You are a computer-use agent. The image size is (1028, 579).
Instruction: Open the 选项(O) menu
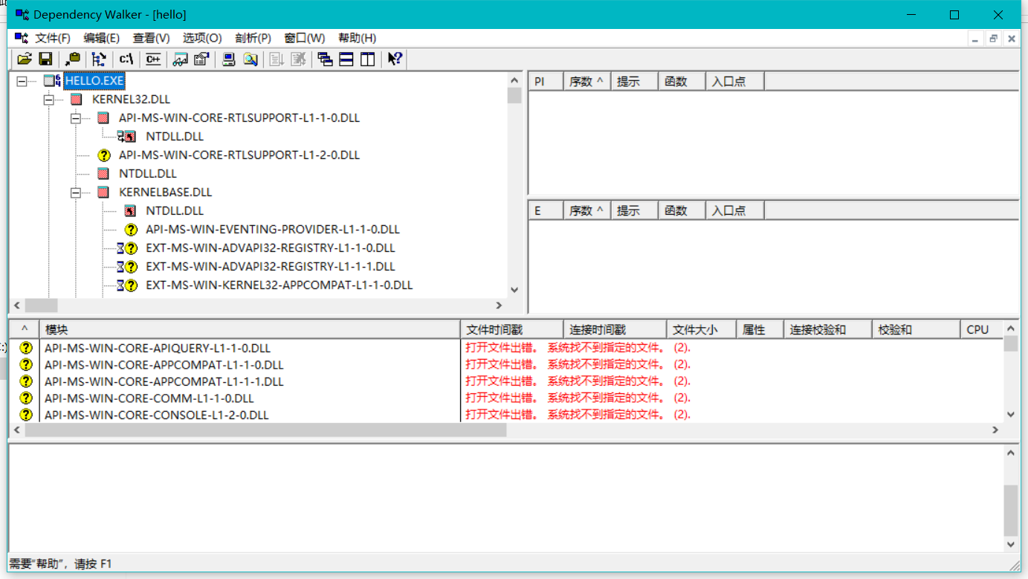202,38
